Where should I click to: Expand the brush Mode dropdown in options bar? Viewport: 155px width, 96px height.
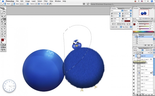[24, 4]
